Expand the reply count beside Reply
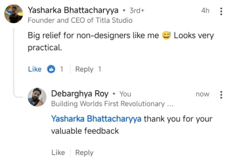Image resolution: width=230 pixels, height=166 pixels. click(100, 69)
